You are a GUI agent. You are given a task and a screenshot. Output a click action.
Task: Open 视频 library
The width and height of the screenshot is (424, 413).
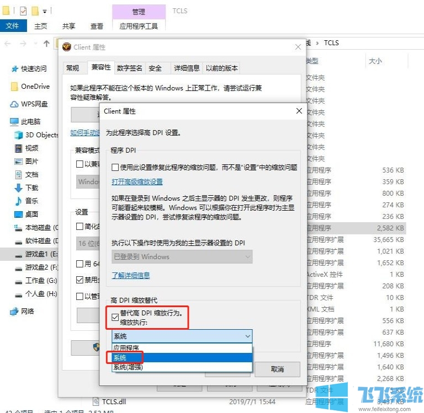point(26,148)
